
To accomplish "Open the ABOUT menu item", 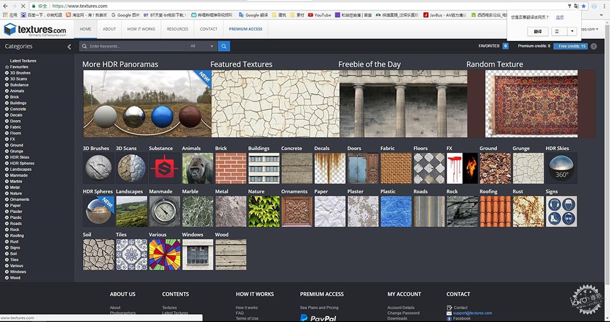I will tap(109, 29).
